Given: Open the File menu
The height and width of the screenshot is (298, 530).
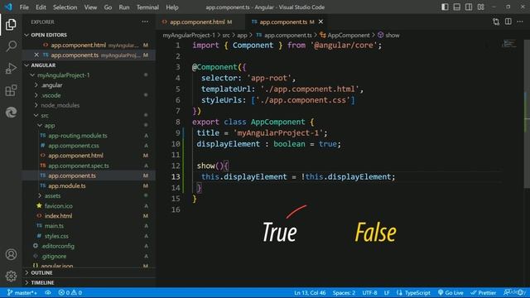Looking at the screenshot, I should 24,7.
